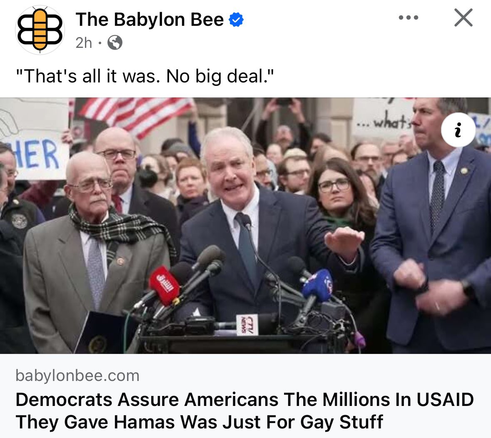Open The Babylon Bee profile picture

[x=40, y=30]
